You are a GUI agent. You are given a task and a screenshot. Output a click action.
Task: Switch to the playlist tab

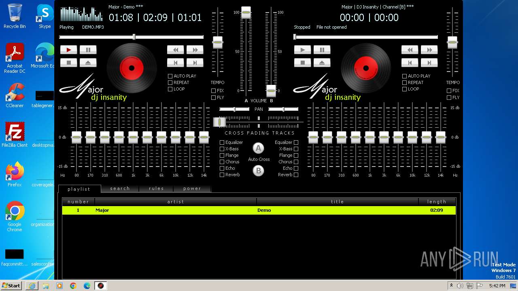[79, 189]
